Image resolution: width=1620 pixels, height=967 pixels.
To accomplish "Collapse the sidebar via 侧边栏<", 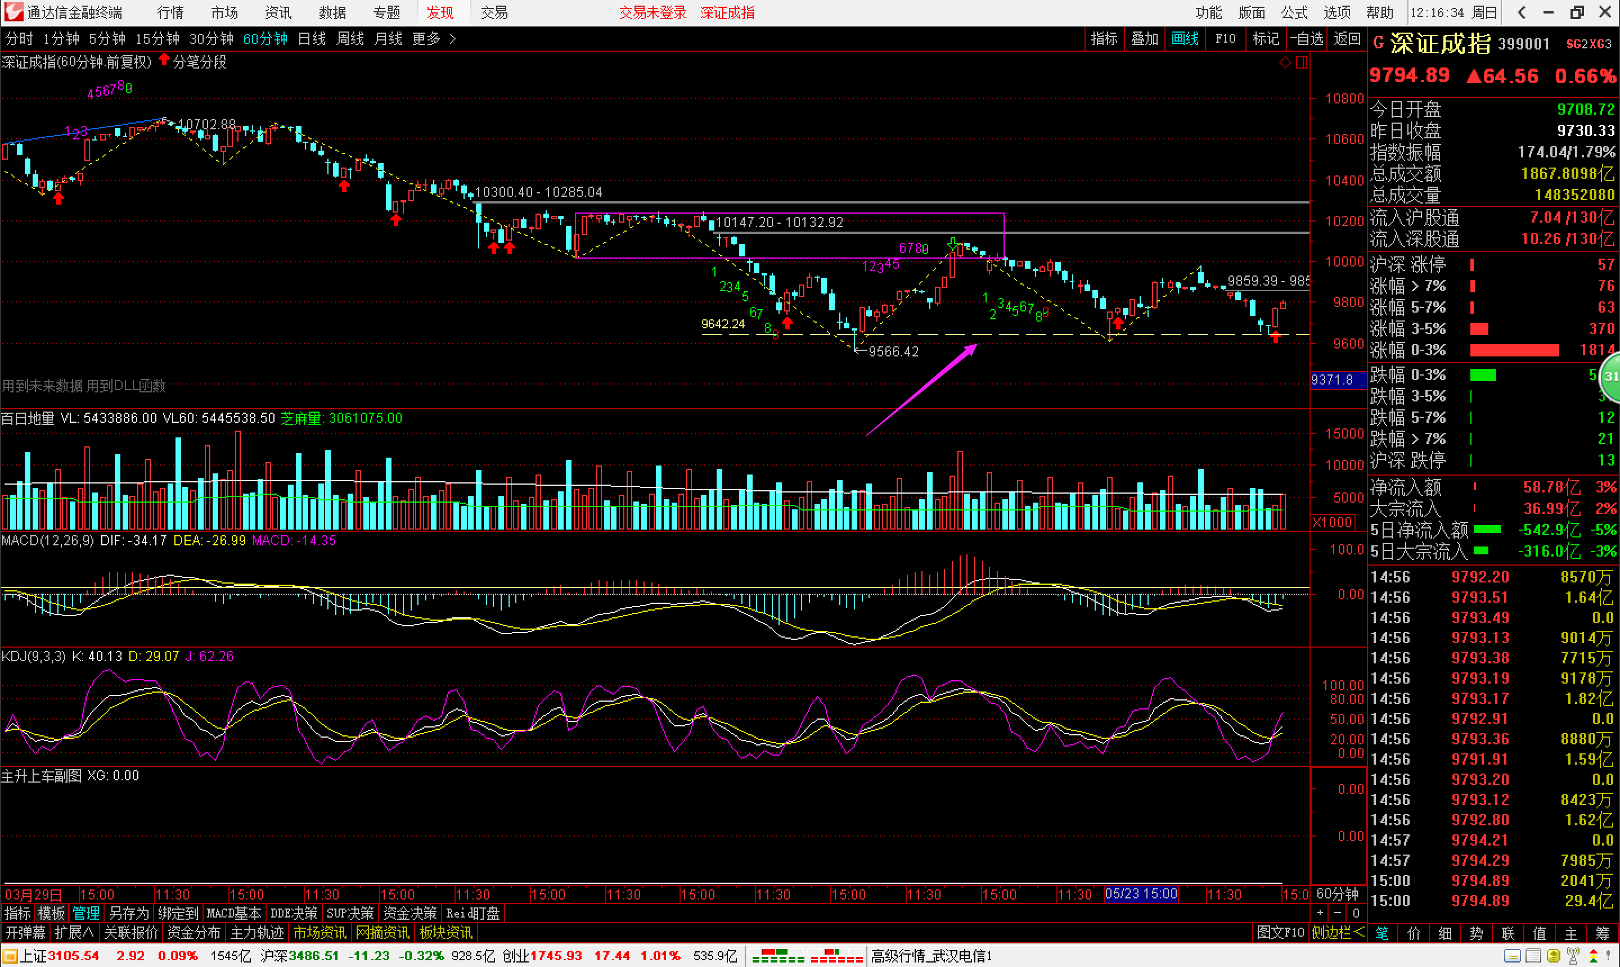I will [1337, 933].
